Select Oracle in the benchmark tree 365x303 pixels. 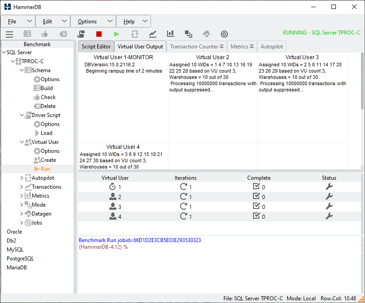14,232
